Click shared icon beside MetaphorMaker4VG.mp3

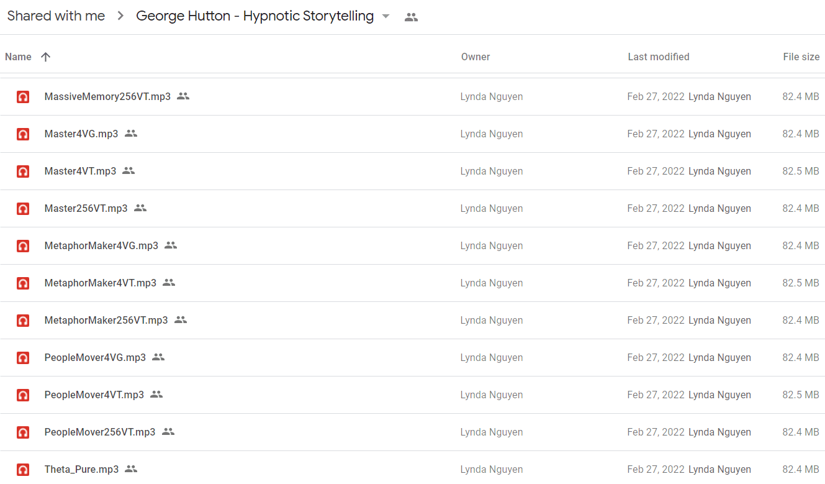[171, 245]
